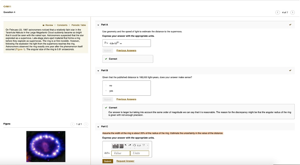300x165 pixels.
Task: Submit the Part C answer
Action: tap(108, 161)
